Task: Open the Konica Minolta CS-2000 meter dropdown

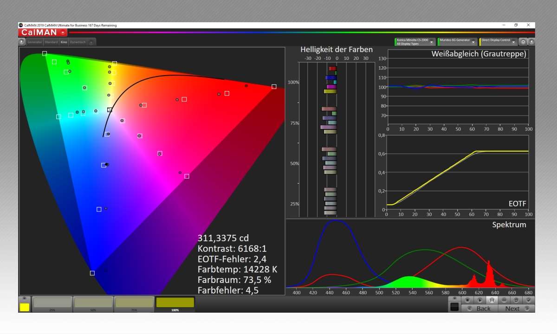Action: coord(415,42)
